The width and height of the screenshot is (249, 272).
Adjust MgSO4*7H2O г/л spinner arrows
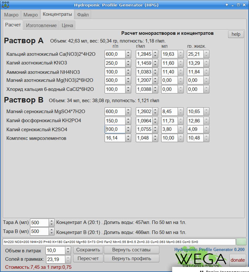tap(128, 112)
